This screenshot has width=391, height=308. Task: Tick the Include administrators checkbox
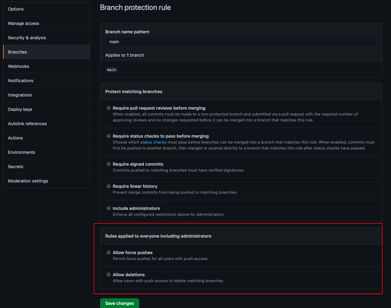(109, 208)
